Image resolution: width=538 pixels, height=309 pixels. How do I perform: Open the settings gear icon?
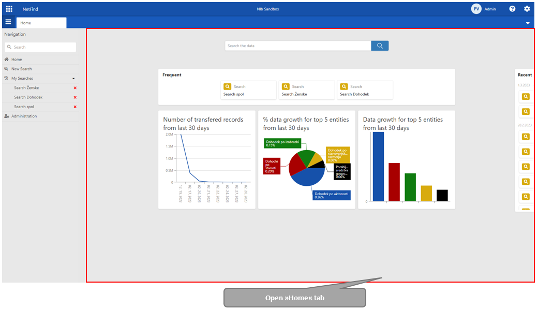pyautogui.click(x=527, y=9)
